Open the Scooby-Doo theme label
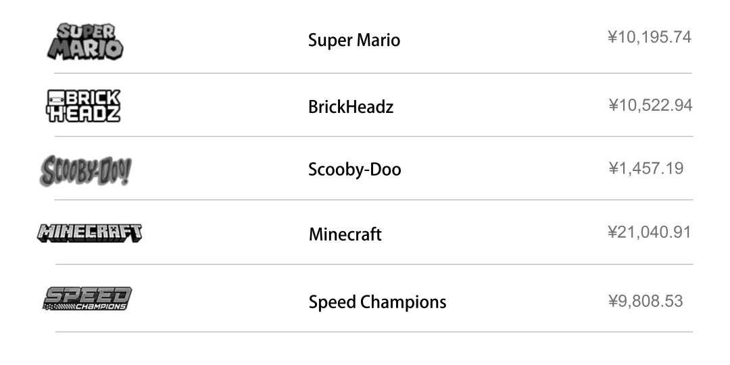 pyautogui.click(x=354, y=170)
